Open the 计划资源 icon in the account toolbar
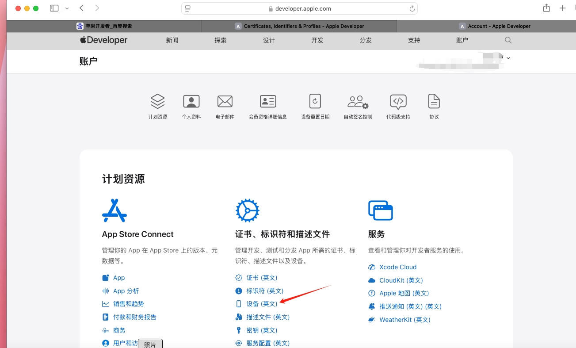 (x=157, y=101)
